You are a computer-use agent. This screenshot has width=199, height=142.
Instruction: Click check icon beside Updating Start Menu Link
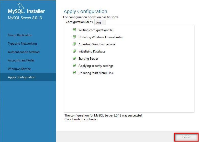point(74,73)
